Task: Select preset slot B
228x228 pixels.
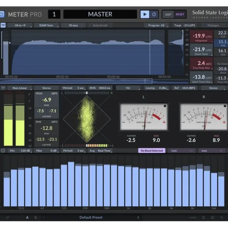Action: (x=36, y=218)
